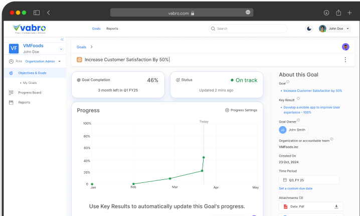Toggle the browser sidebar panel button
The image size is (360, 216).
pyautogui.click(x=37, y=13)
